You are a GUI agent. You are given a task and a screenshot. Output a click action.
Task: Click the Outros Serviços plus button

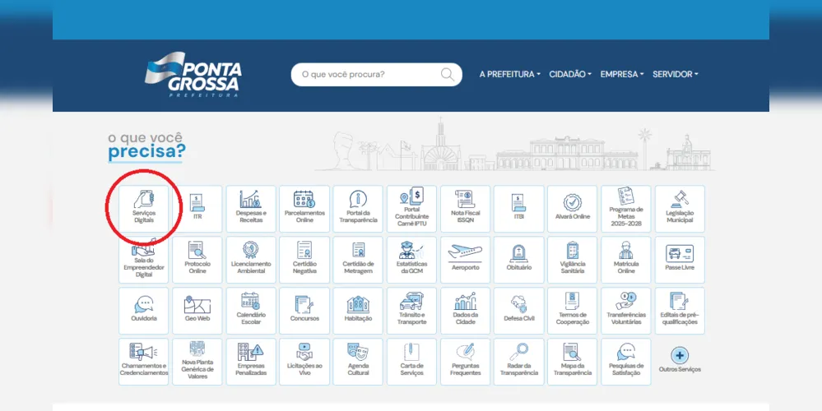click(680, 355)
